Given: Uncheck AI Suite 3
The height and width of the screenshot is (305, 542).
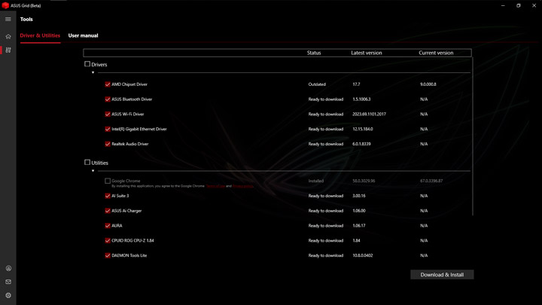Looking at the screenshot, I should pyautogui.click(x=108, y=196).
